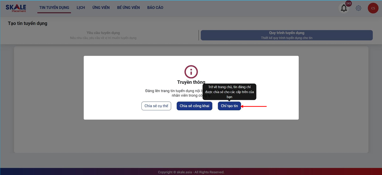Click the Chỉ tạo tin button
This screenshot has width=382, height=175.
tap(229, 106)
